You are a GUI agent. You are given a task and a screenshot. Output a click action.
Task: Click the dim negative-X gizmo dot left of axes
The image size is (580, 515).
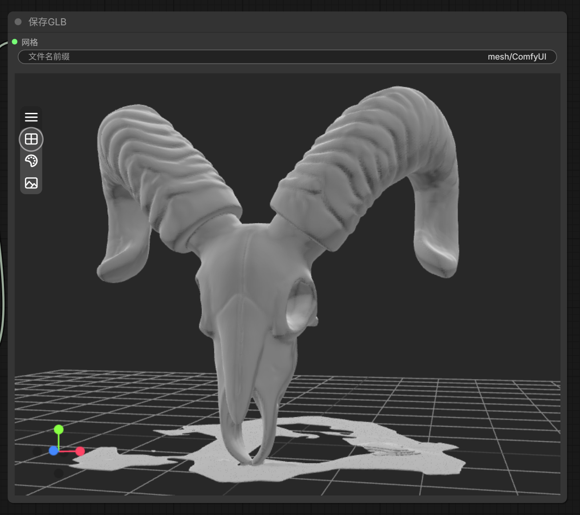click(x=37, y=451)
